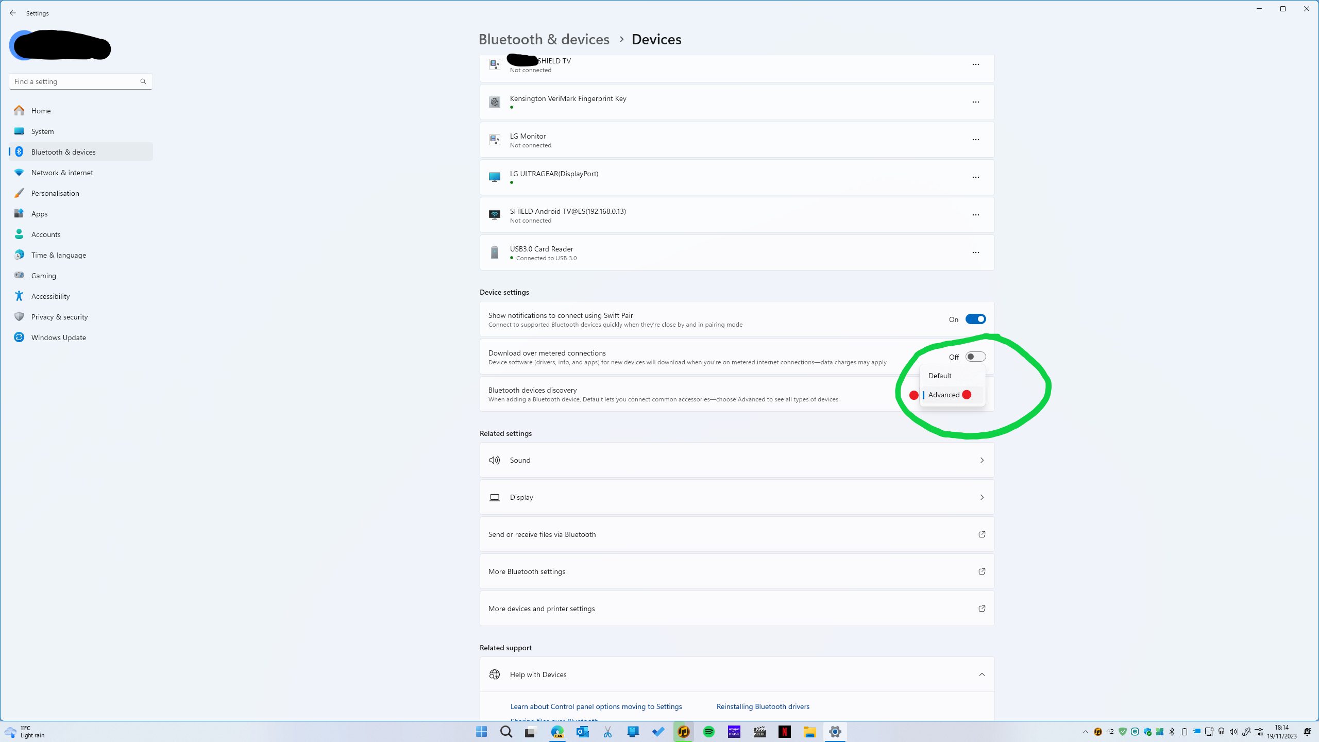
Task: Click the Find a setting search box
Action: coord(75,81)
